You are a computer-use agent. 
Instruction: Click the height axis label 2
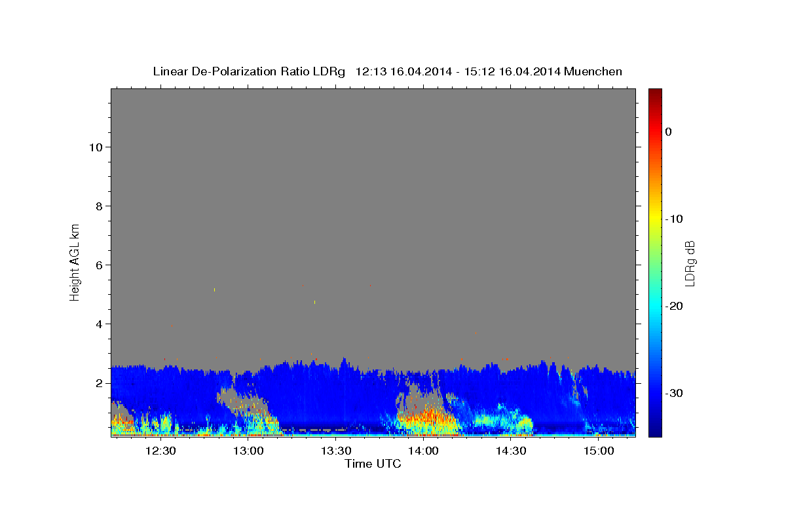[99, 383]
